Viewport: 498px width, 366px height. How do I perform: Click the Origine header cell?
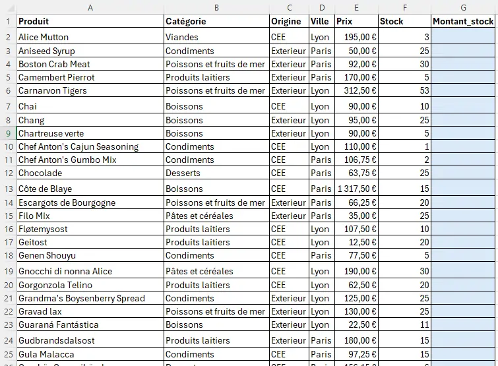coord(289,21)
